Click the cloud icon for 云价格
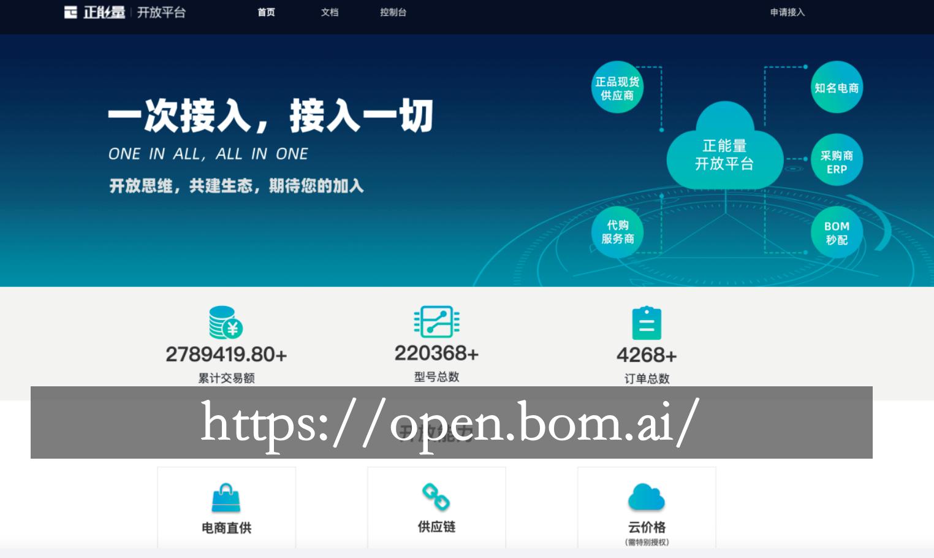This screenshot has height=558, width=934. [x=647, y=497]
